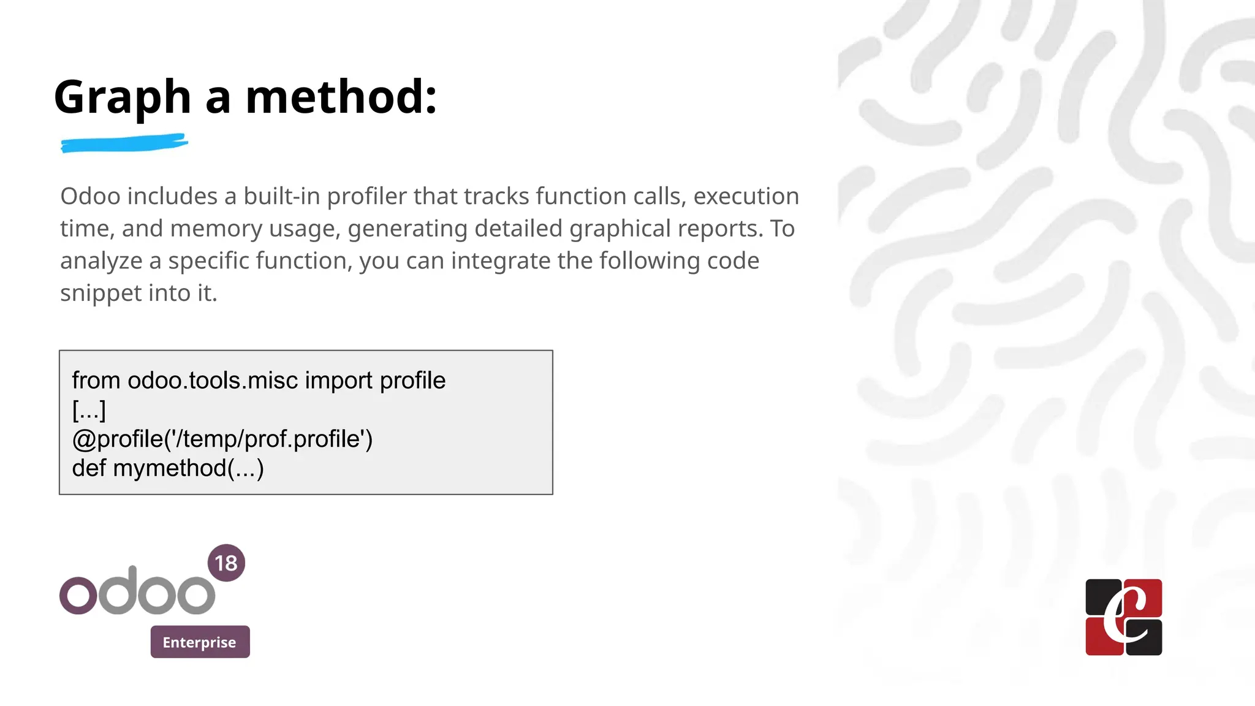The width and height of the screenshot is (1255, 706).
Task: Click the "Graph a method:" heading
Action: (x=245, y=97)
